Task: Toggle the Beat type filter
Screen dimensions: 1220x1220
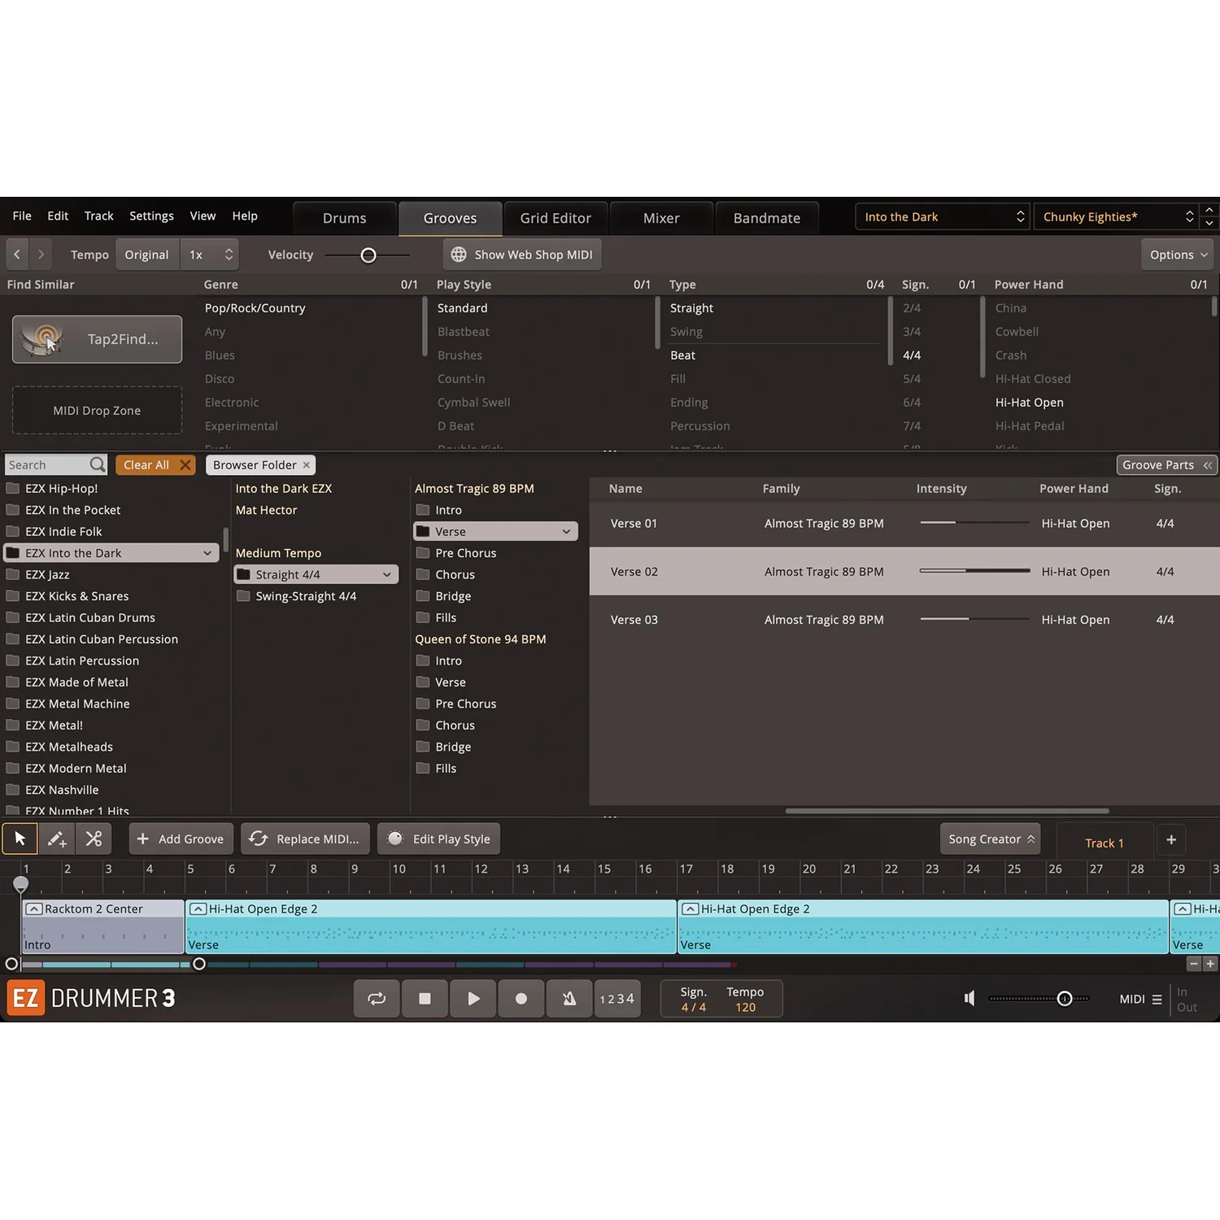Action: [683, 355]
